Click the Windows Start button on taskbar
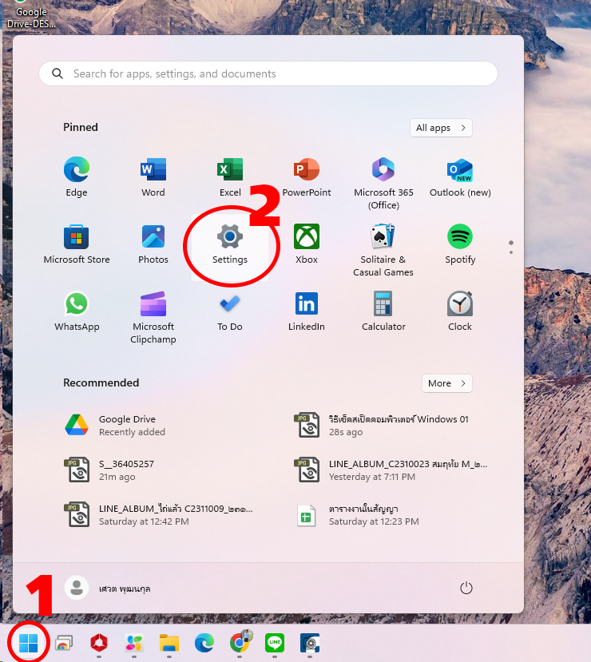 tap(29, 643)
